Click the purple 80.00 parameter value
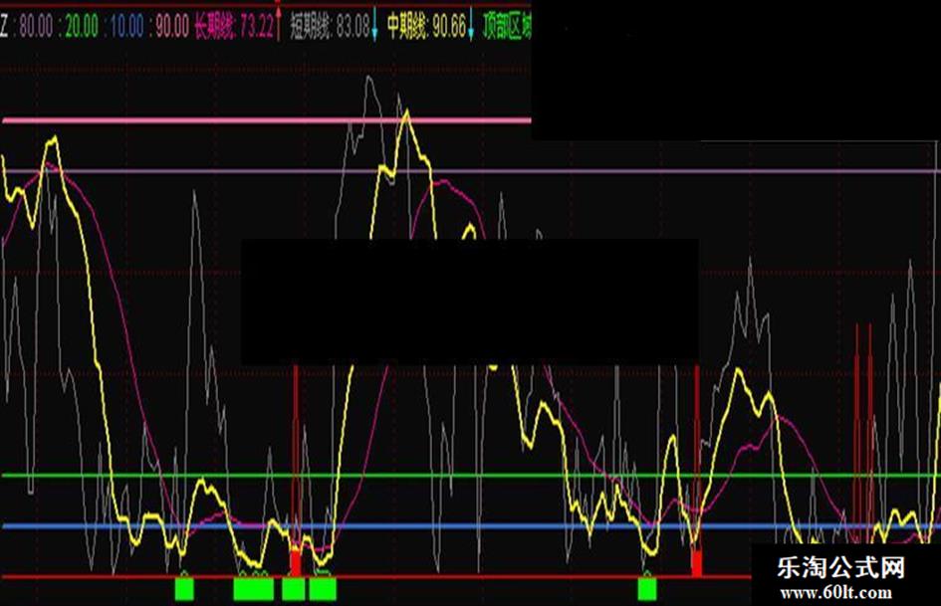The height and width of the screenshot is (606, 941). tap(36, 27)
